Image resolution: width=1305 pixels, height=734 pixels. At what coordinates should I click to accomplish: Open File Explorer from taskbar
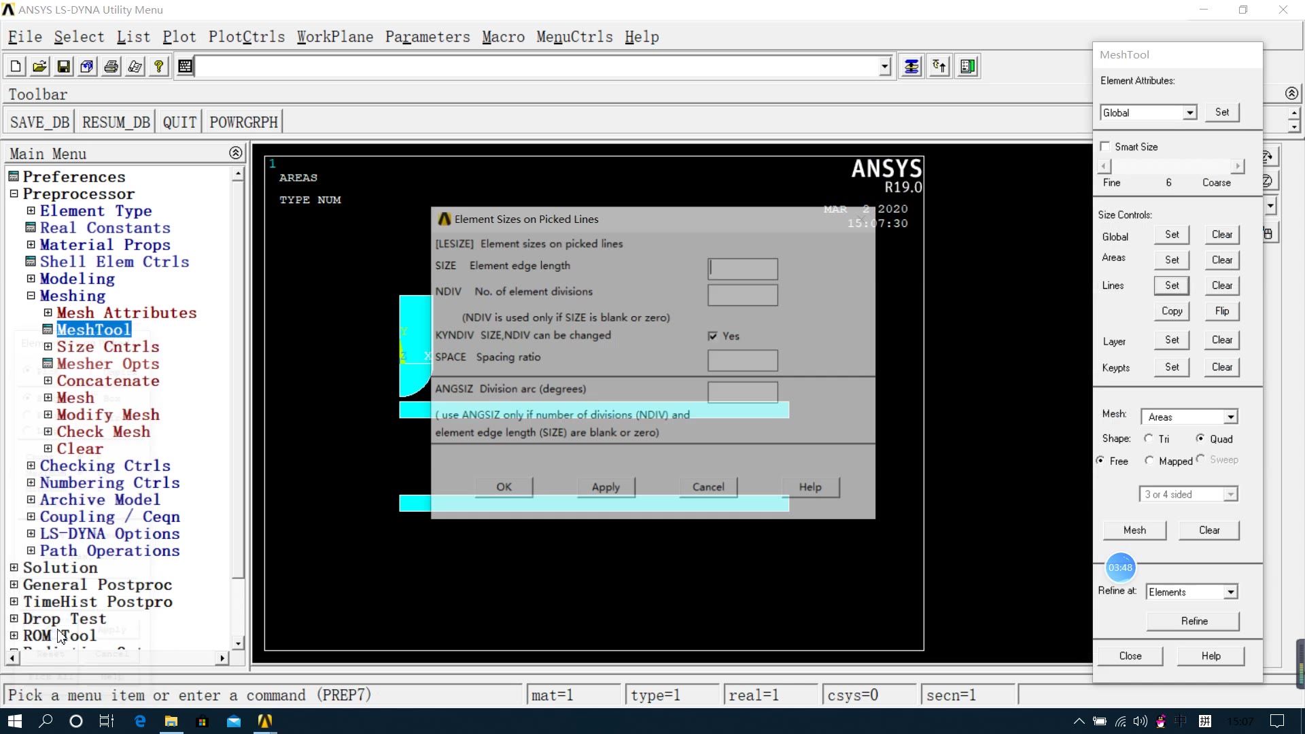[x=171, y=721]
